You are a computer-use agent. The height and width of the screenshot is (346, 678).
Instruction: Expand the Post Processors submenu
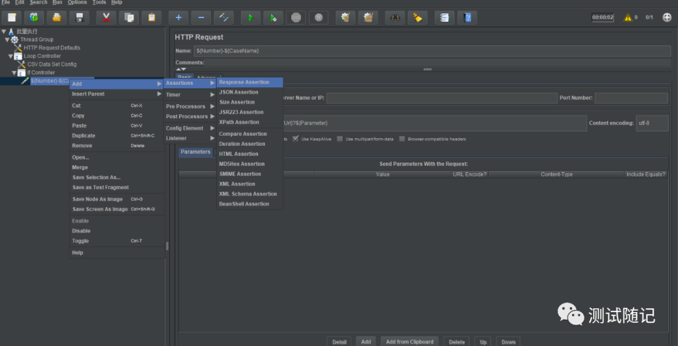[x=190, y=116]
